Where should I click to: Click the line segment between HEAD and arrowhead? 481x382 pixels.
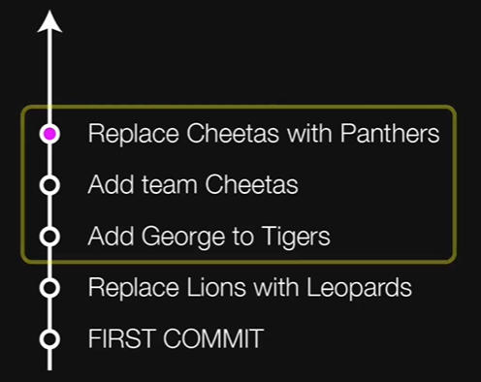pyautogui.click(x=49, y=78)
